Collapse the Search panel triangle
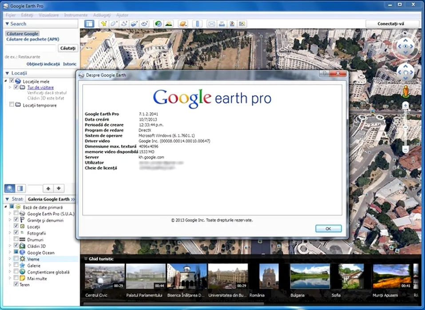The width and height of the screenshot is (425, 310). click(x=7, y=24)
